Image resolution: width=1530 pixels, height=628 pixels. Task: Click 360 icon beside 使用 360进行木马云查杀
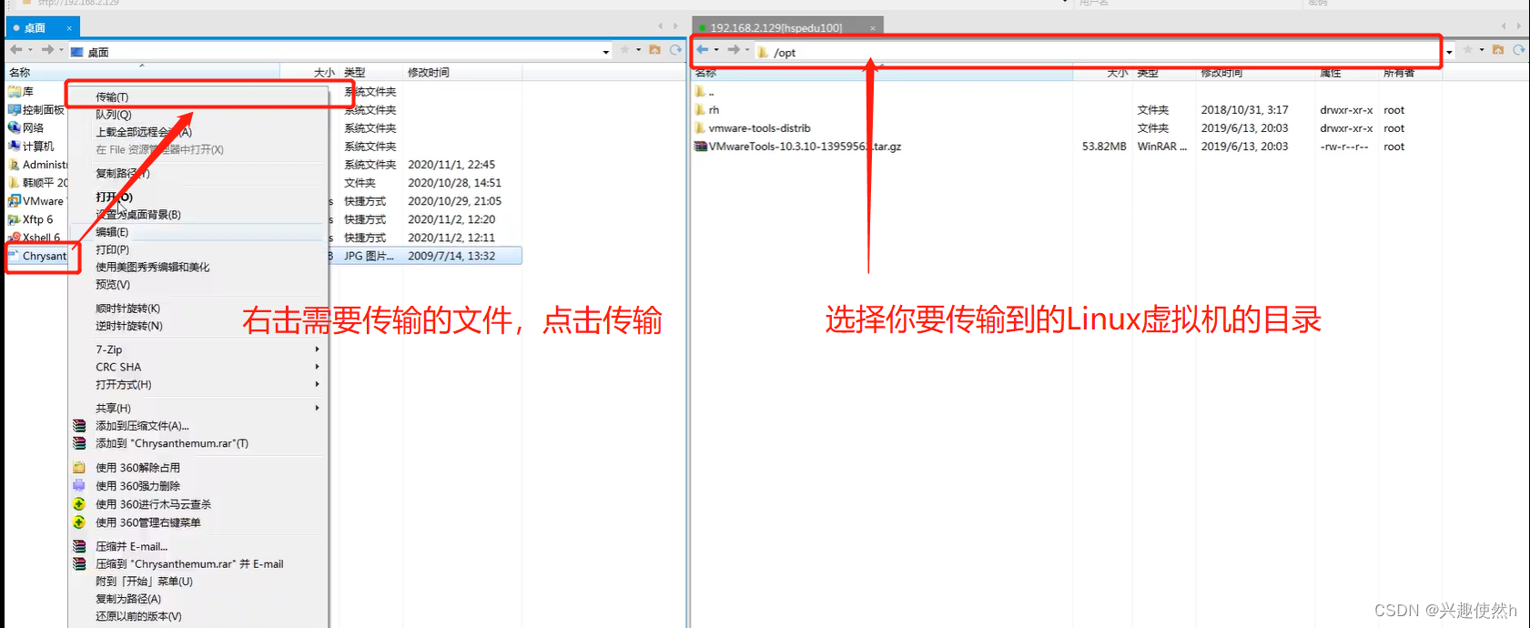click(x=79, y=504)
